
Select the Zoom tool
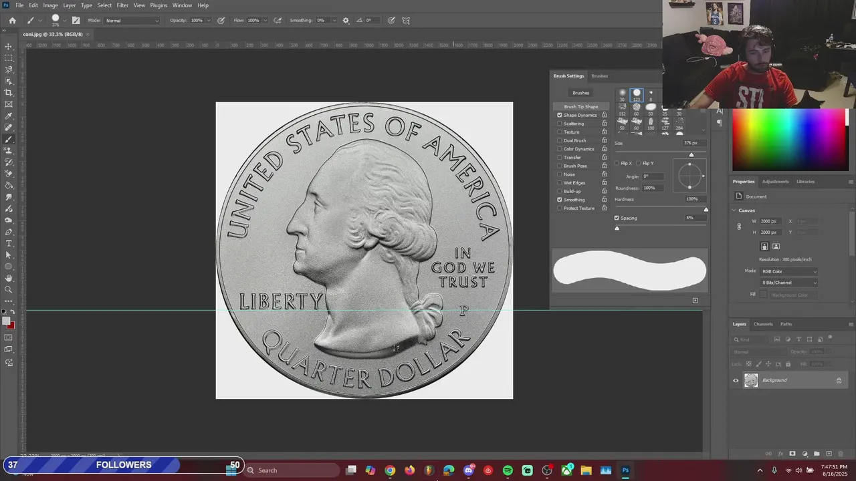click(9, 289)
